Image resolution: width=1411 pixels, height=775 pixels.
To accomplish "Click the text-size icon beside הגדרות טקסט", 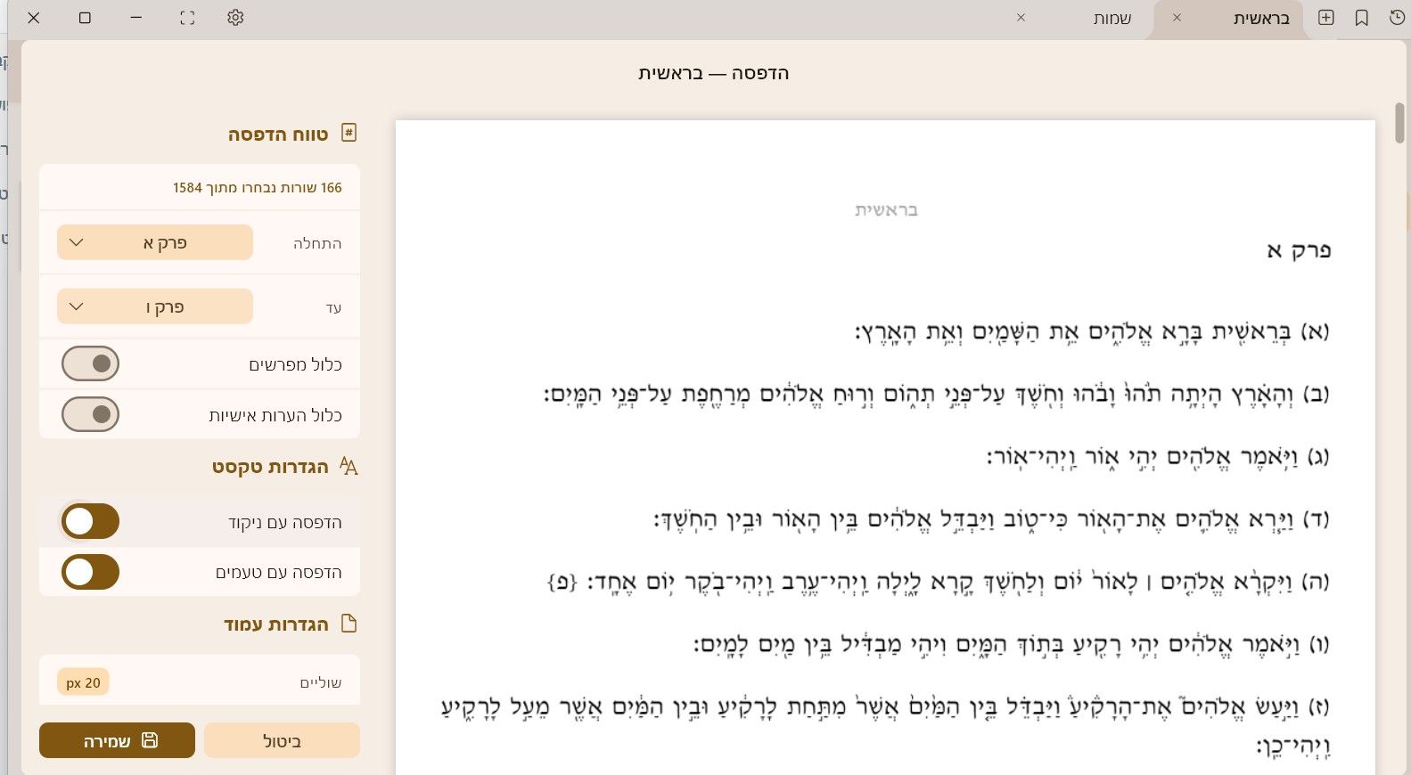I will (x=349, y=466).
